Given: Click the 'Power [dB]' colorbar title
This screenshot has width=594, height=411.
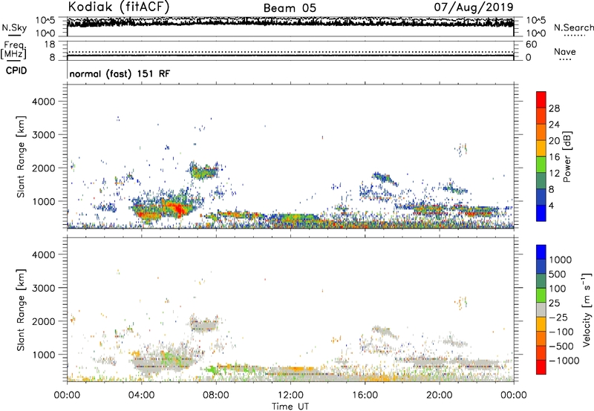Looking at the screenshot, I should pos(567,157).
